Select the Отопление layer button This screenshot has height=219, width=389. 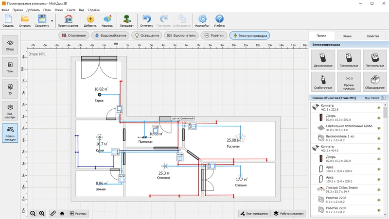click(74, 35)
